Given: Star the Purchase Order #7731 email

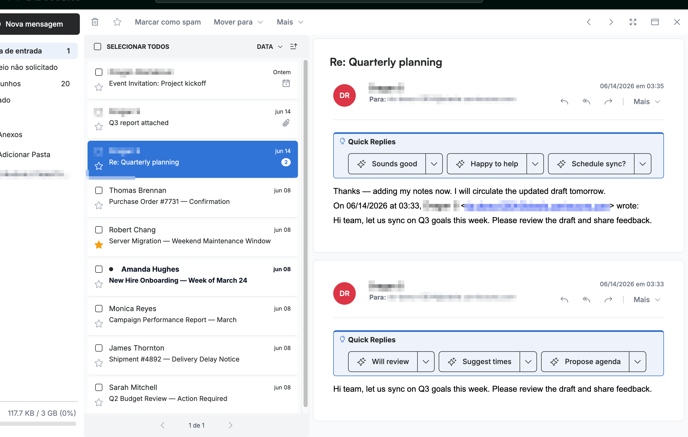Looking at the screenshot, I should pyautogui.click(x=99, y=205).
